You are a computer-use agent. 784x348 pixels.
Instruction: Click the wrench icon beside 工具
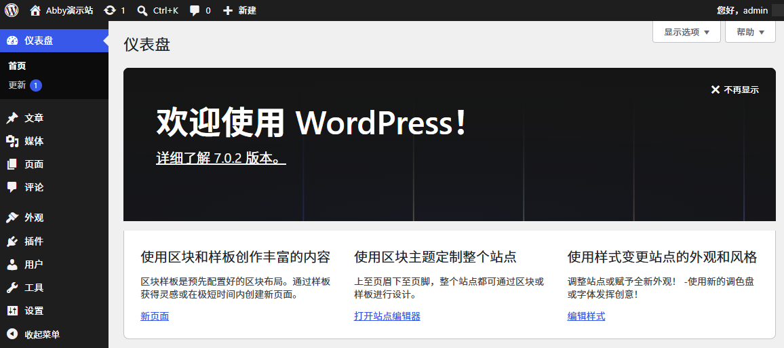(x=12, y=288)
